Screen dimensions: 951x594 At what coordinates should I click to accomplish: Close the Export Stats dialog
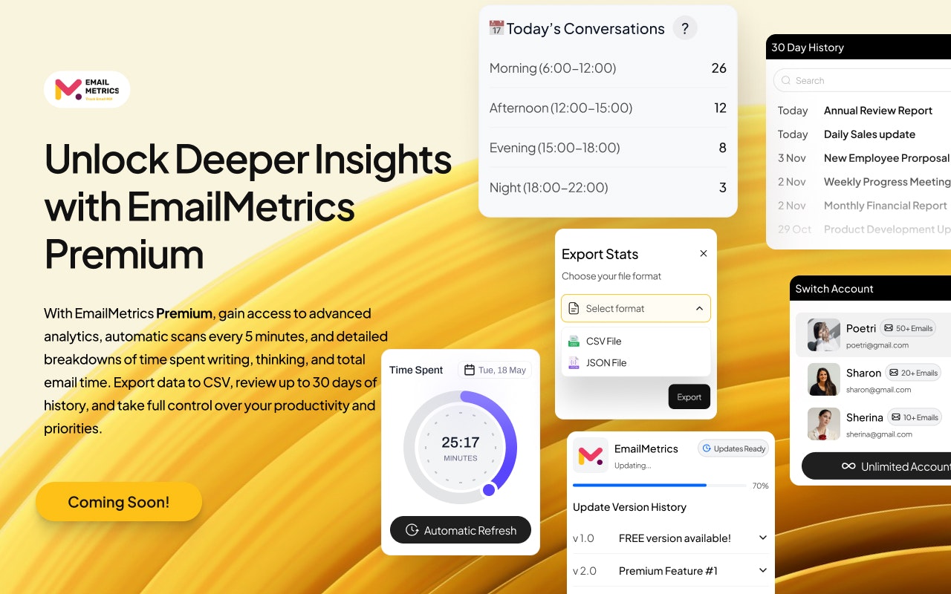tap(704, 253)
